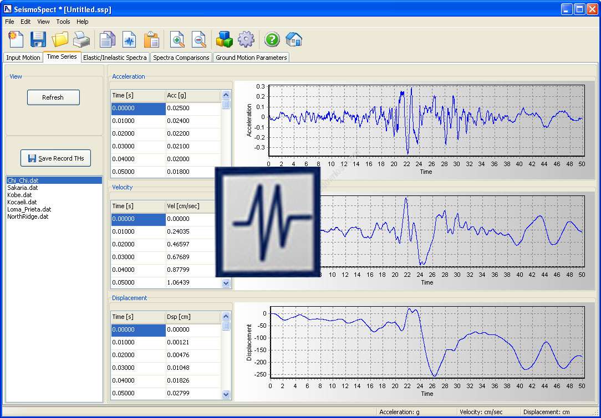
Task: Select Kobe.dat in the record list
Action: click(20, 195)
